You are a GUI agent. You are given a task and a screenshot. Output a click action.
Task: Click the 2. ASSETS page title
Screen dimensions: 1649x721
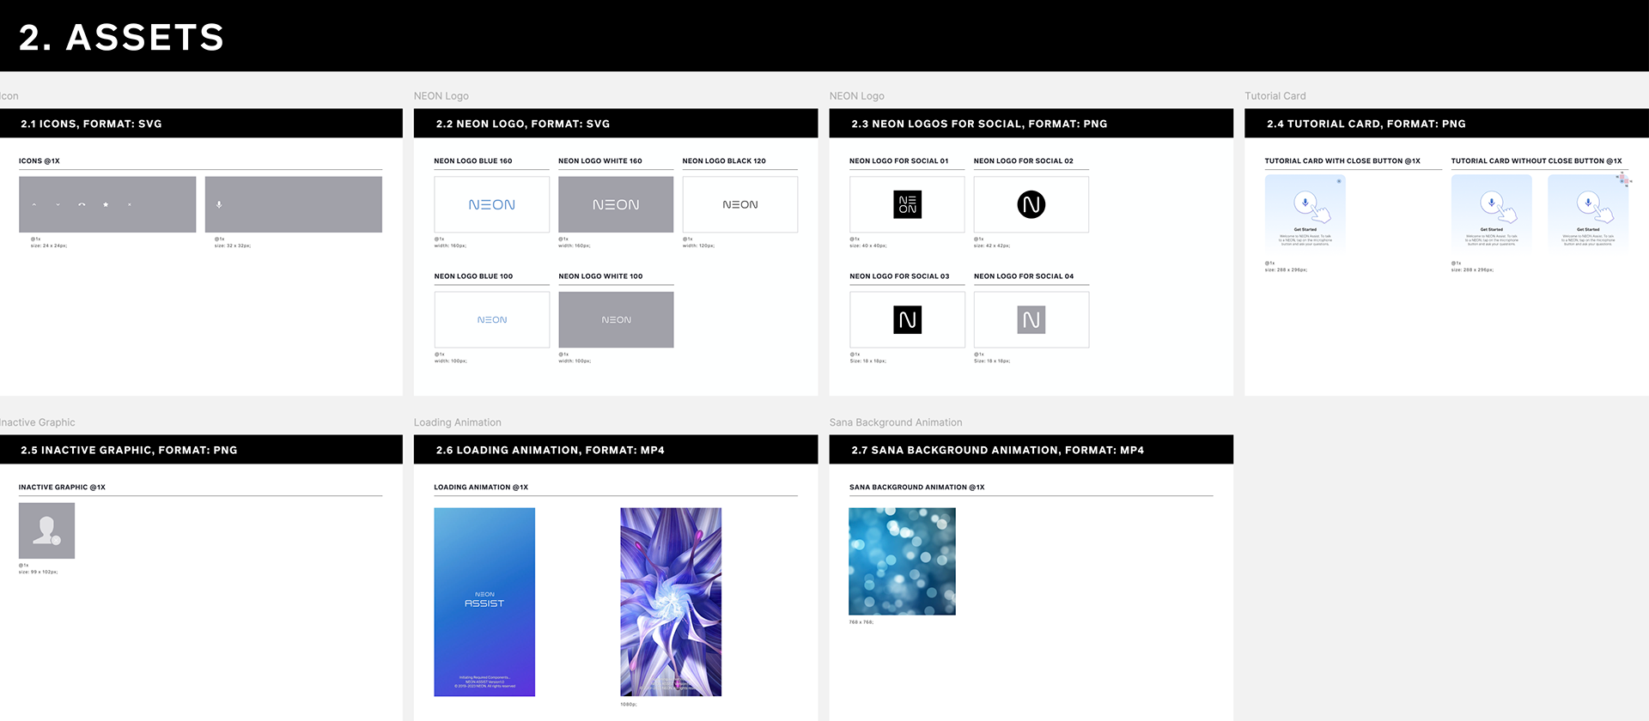[x=121, y=38]
